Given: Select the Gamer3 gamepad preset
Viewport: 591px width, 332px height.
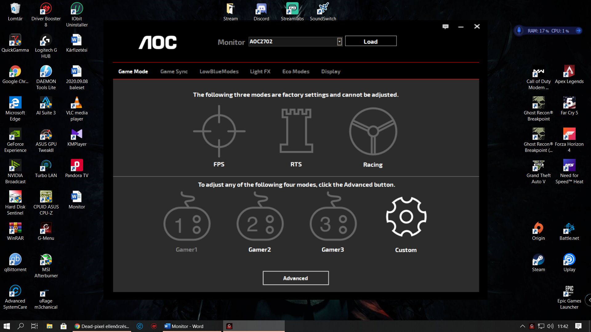Looking at the screenshot, I should point(333,222).
